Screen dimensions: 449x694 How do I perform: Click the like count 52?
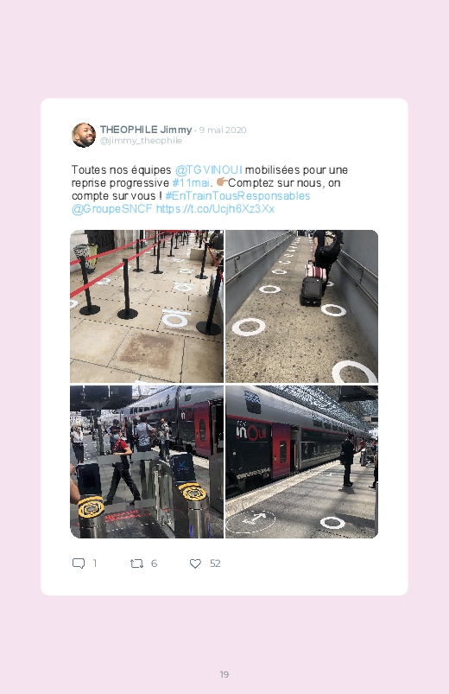pos(215,563)
